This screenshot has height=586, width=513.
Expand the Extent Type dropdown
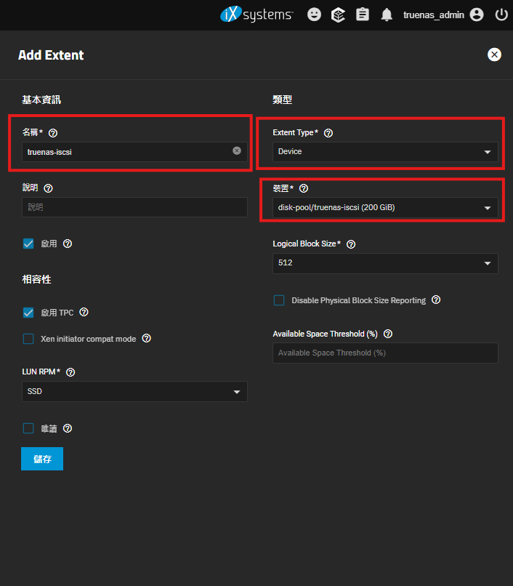[x=385, y=152]
